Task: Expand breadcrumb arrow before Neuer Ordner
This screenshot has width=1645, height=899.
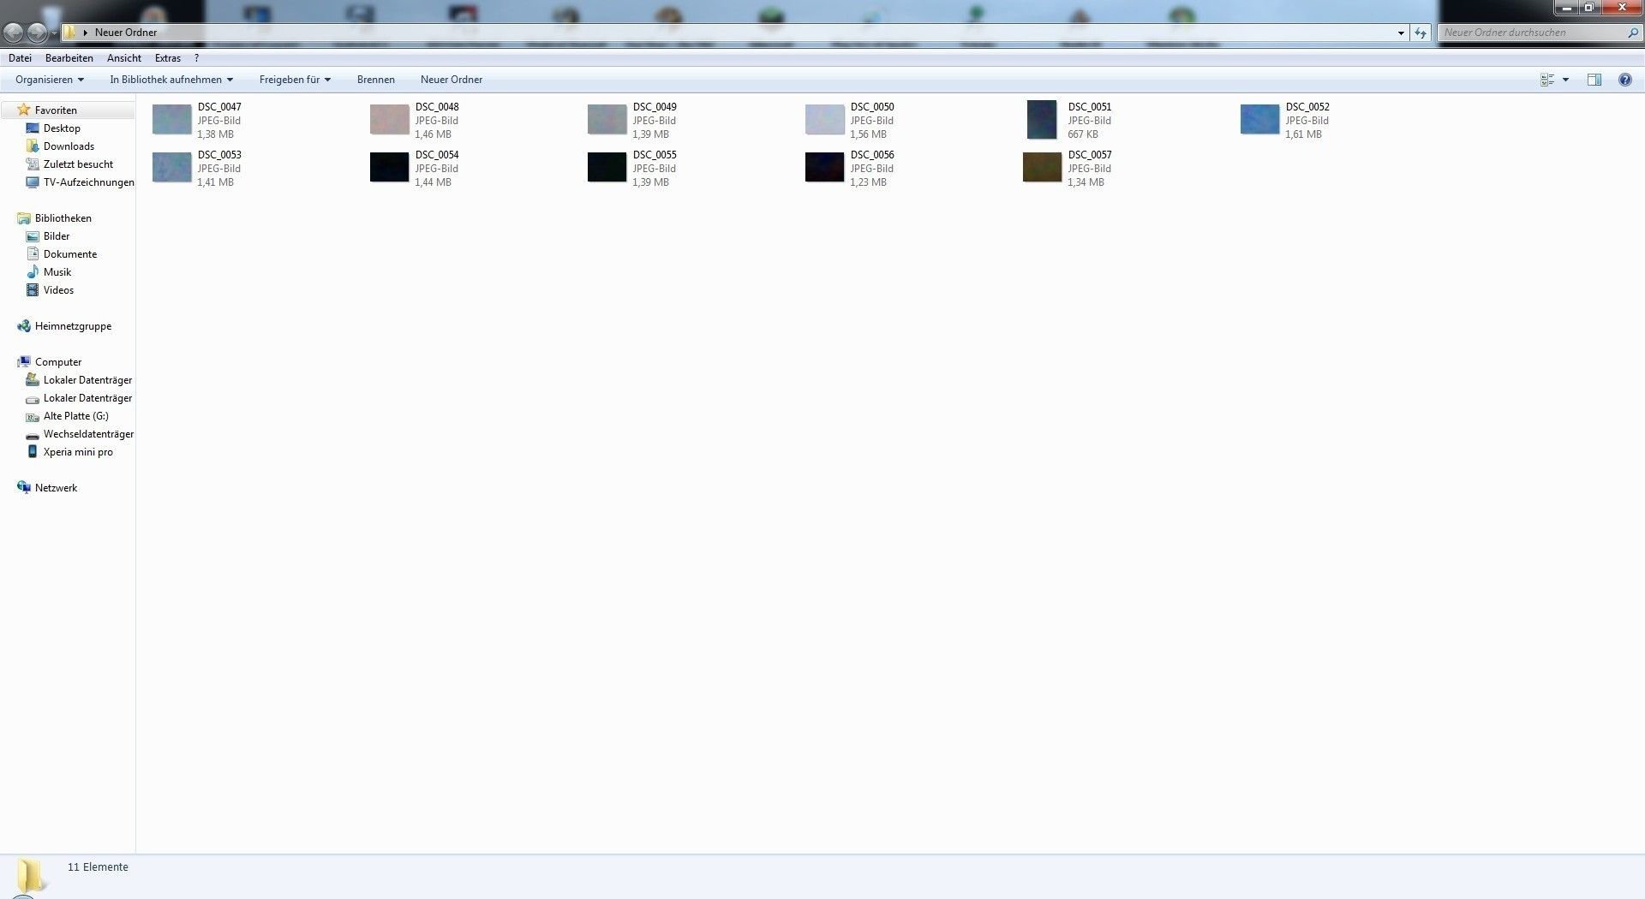Action: tap(85, 33)
